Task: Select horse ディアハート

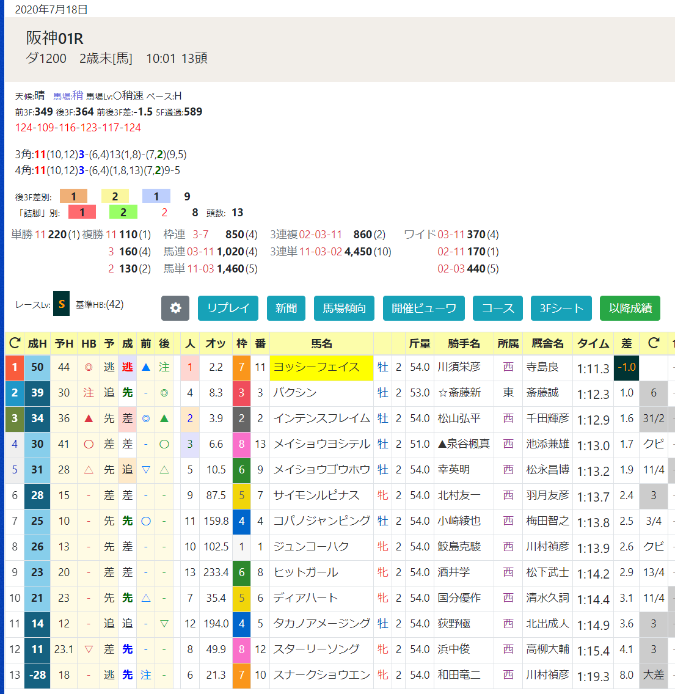Action: (x=305, y=598)
